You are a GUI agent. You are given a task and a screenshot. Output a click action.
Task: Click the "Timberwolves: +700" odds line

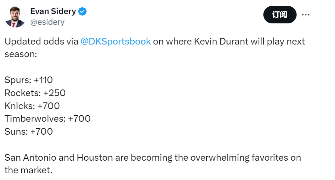click(x=47, y=119)
